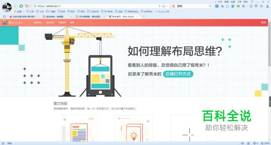Viewport: 271px width, 145px height.
Task: Mute sound via status bar speaker icon
Action: click(x=242, y=143)
